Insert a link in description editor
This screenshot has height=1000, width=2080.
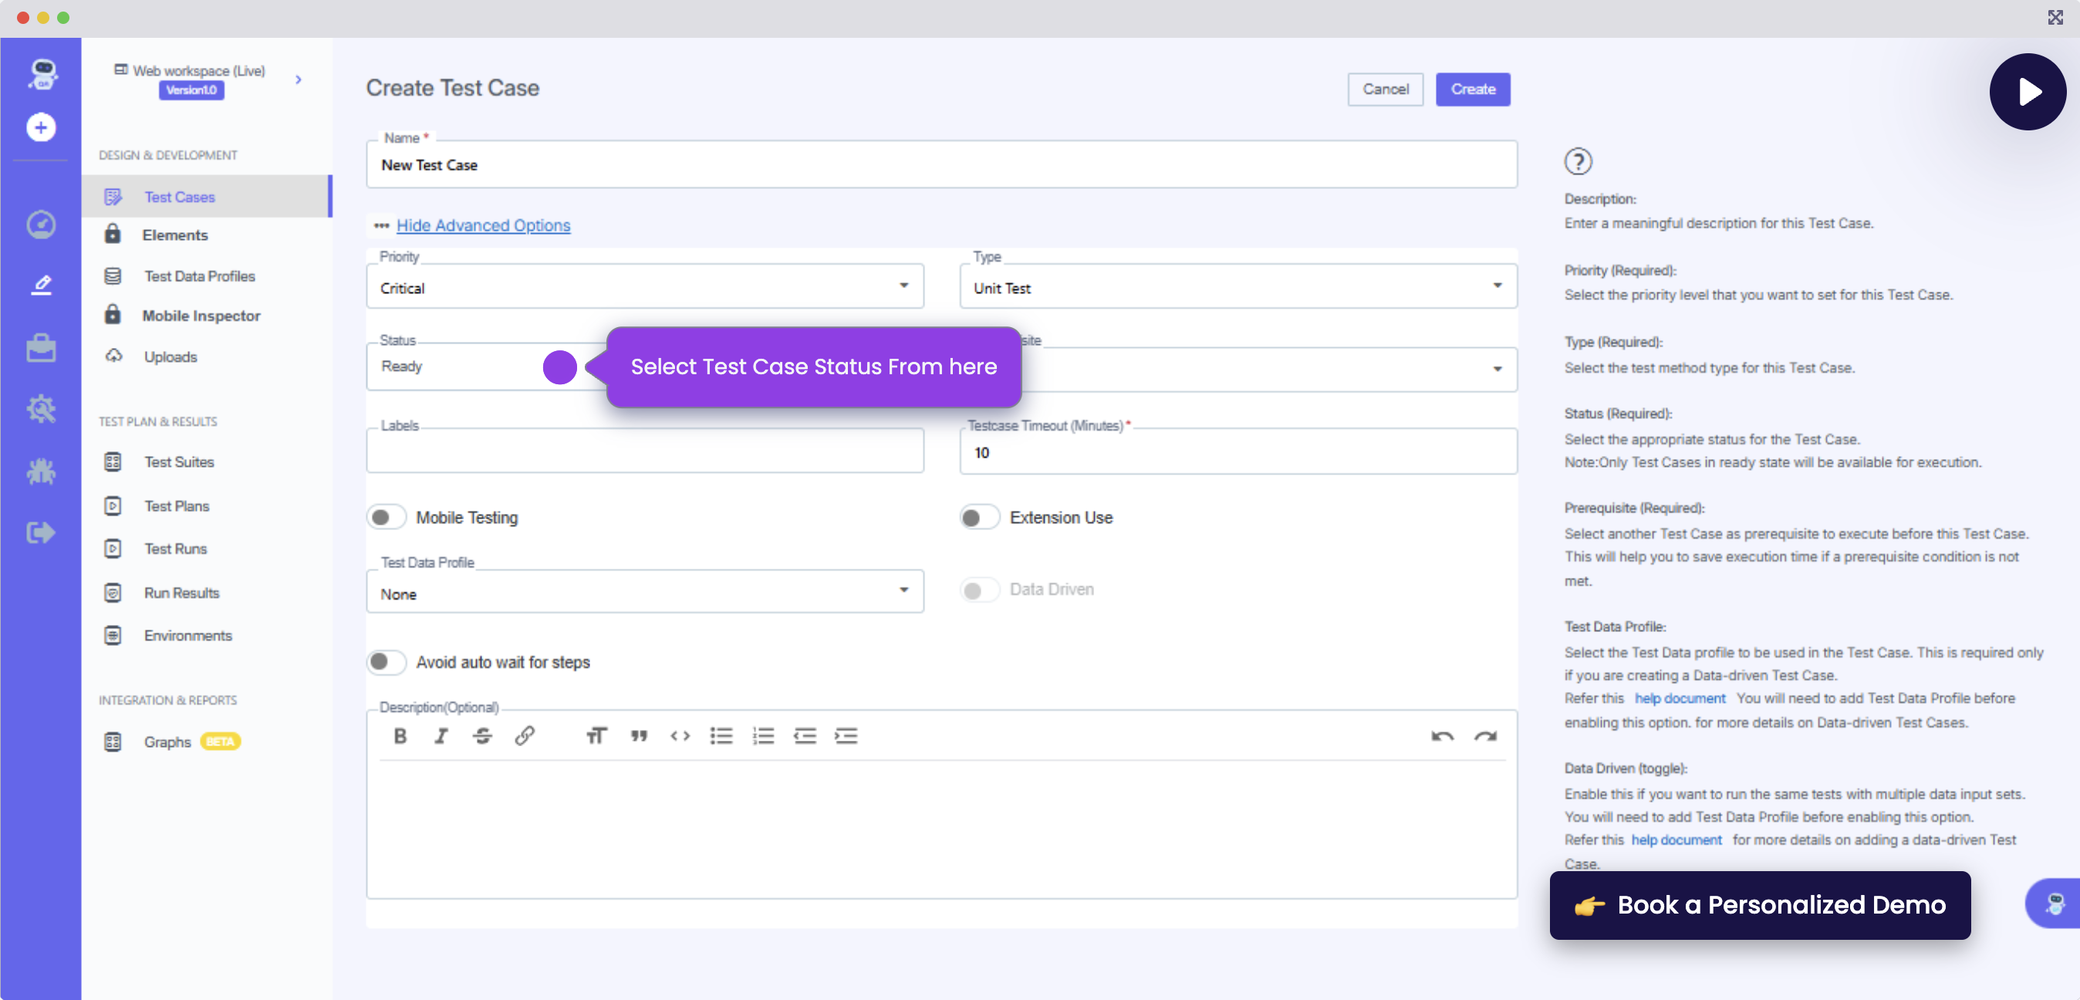[525, 736]
